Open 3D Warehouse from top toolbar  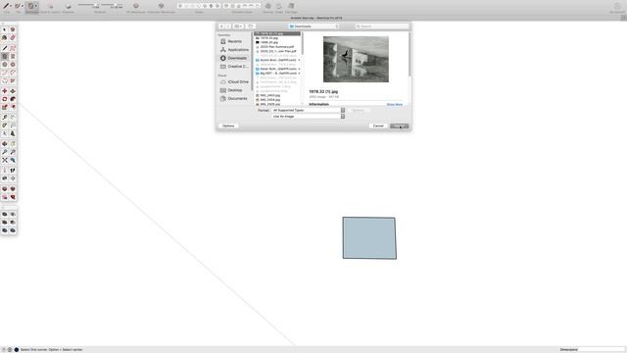[136, 6]
